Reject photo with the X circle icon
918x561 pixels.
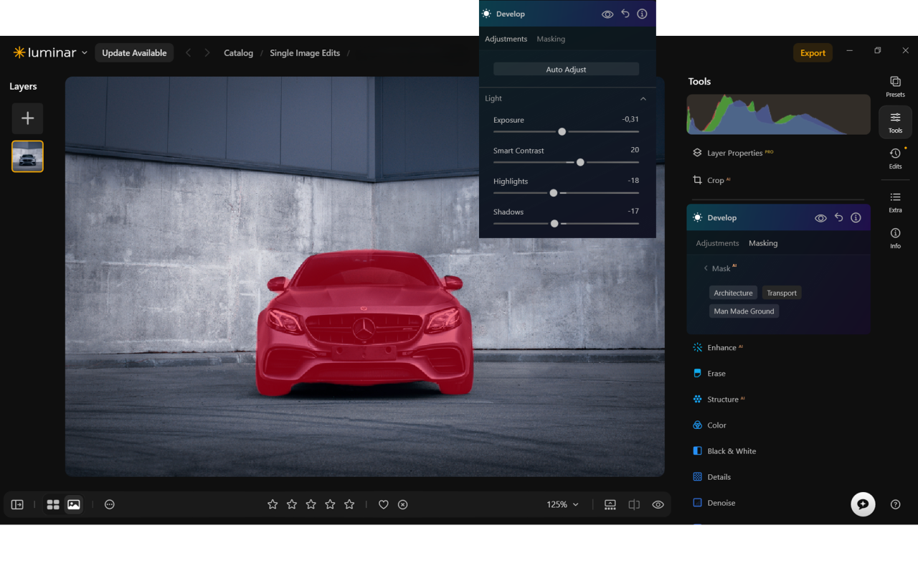coord(403,504)
